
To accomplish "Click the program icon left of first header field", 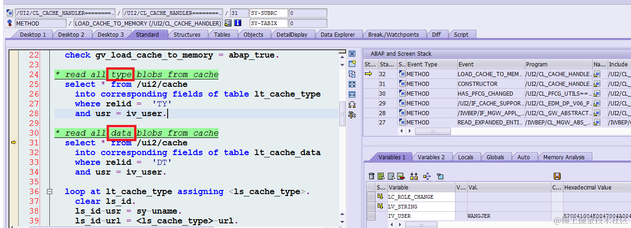I will coord(10,13).
